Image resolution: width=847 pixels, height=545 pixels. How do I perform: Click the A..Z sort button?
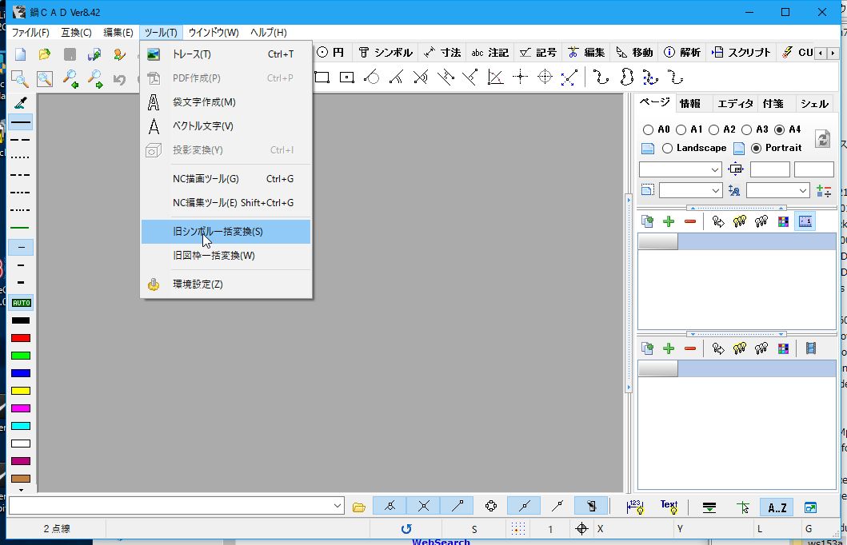pos(777,507)
